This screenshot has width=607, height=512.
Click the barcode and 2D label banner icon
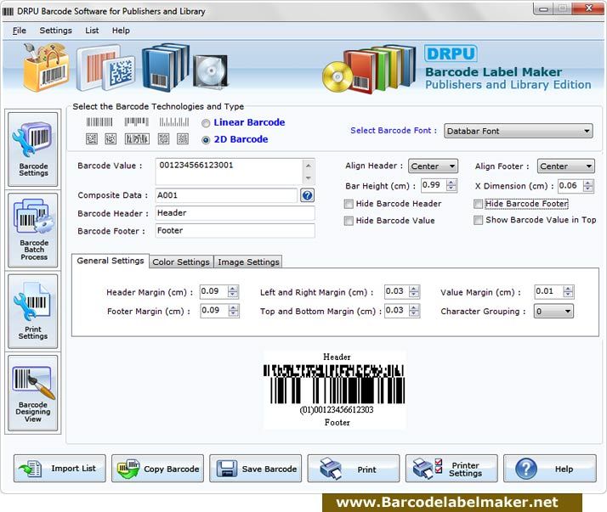(x=105, y=68)
